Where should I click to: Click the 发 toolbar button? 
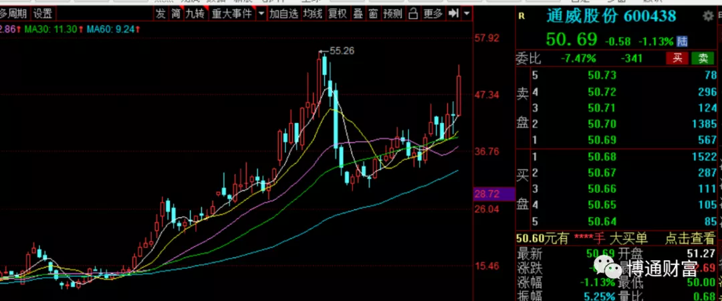tap(160, 14)
